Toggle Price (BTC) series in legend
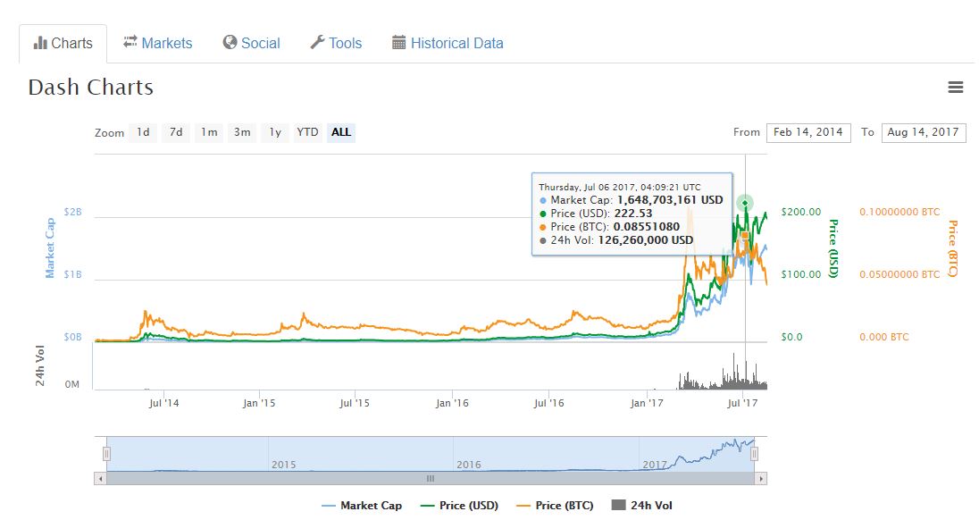This screenshot has height=520, width=979. (x=555, y=506)
